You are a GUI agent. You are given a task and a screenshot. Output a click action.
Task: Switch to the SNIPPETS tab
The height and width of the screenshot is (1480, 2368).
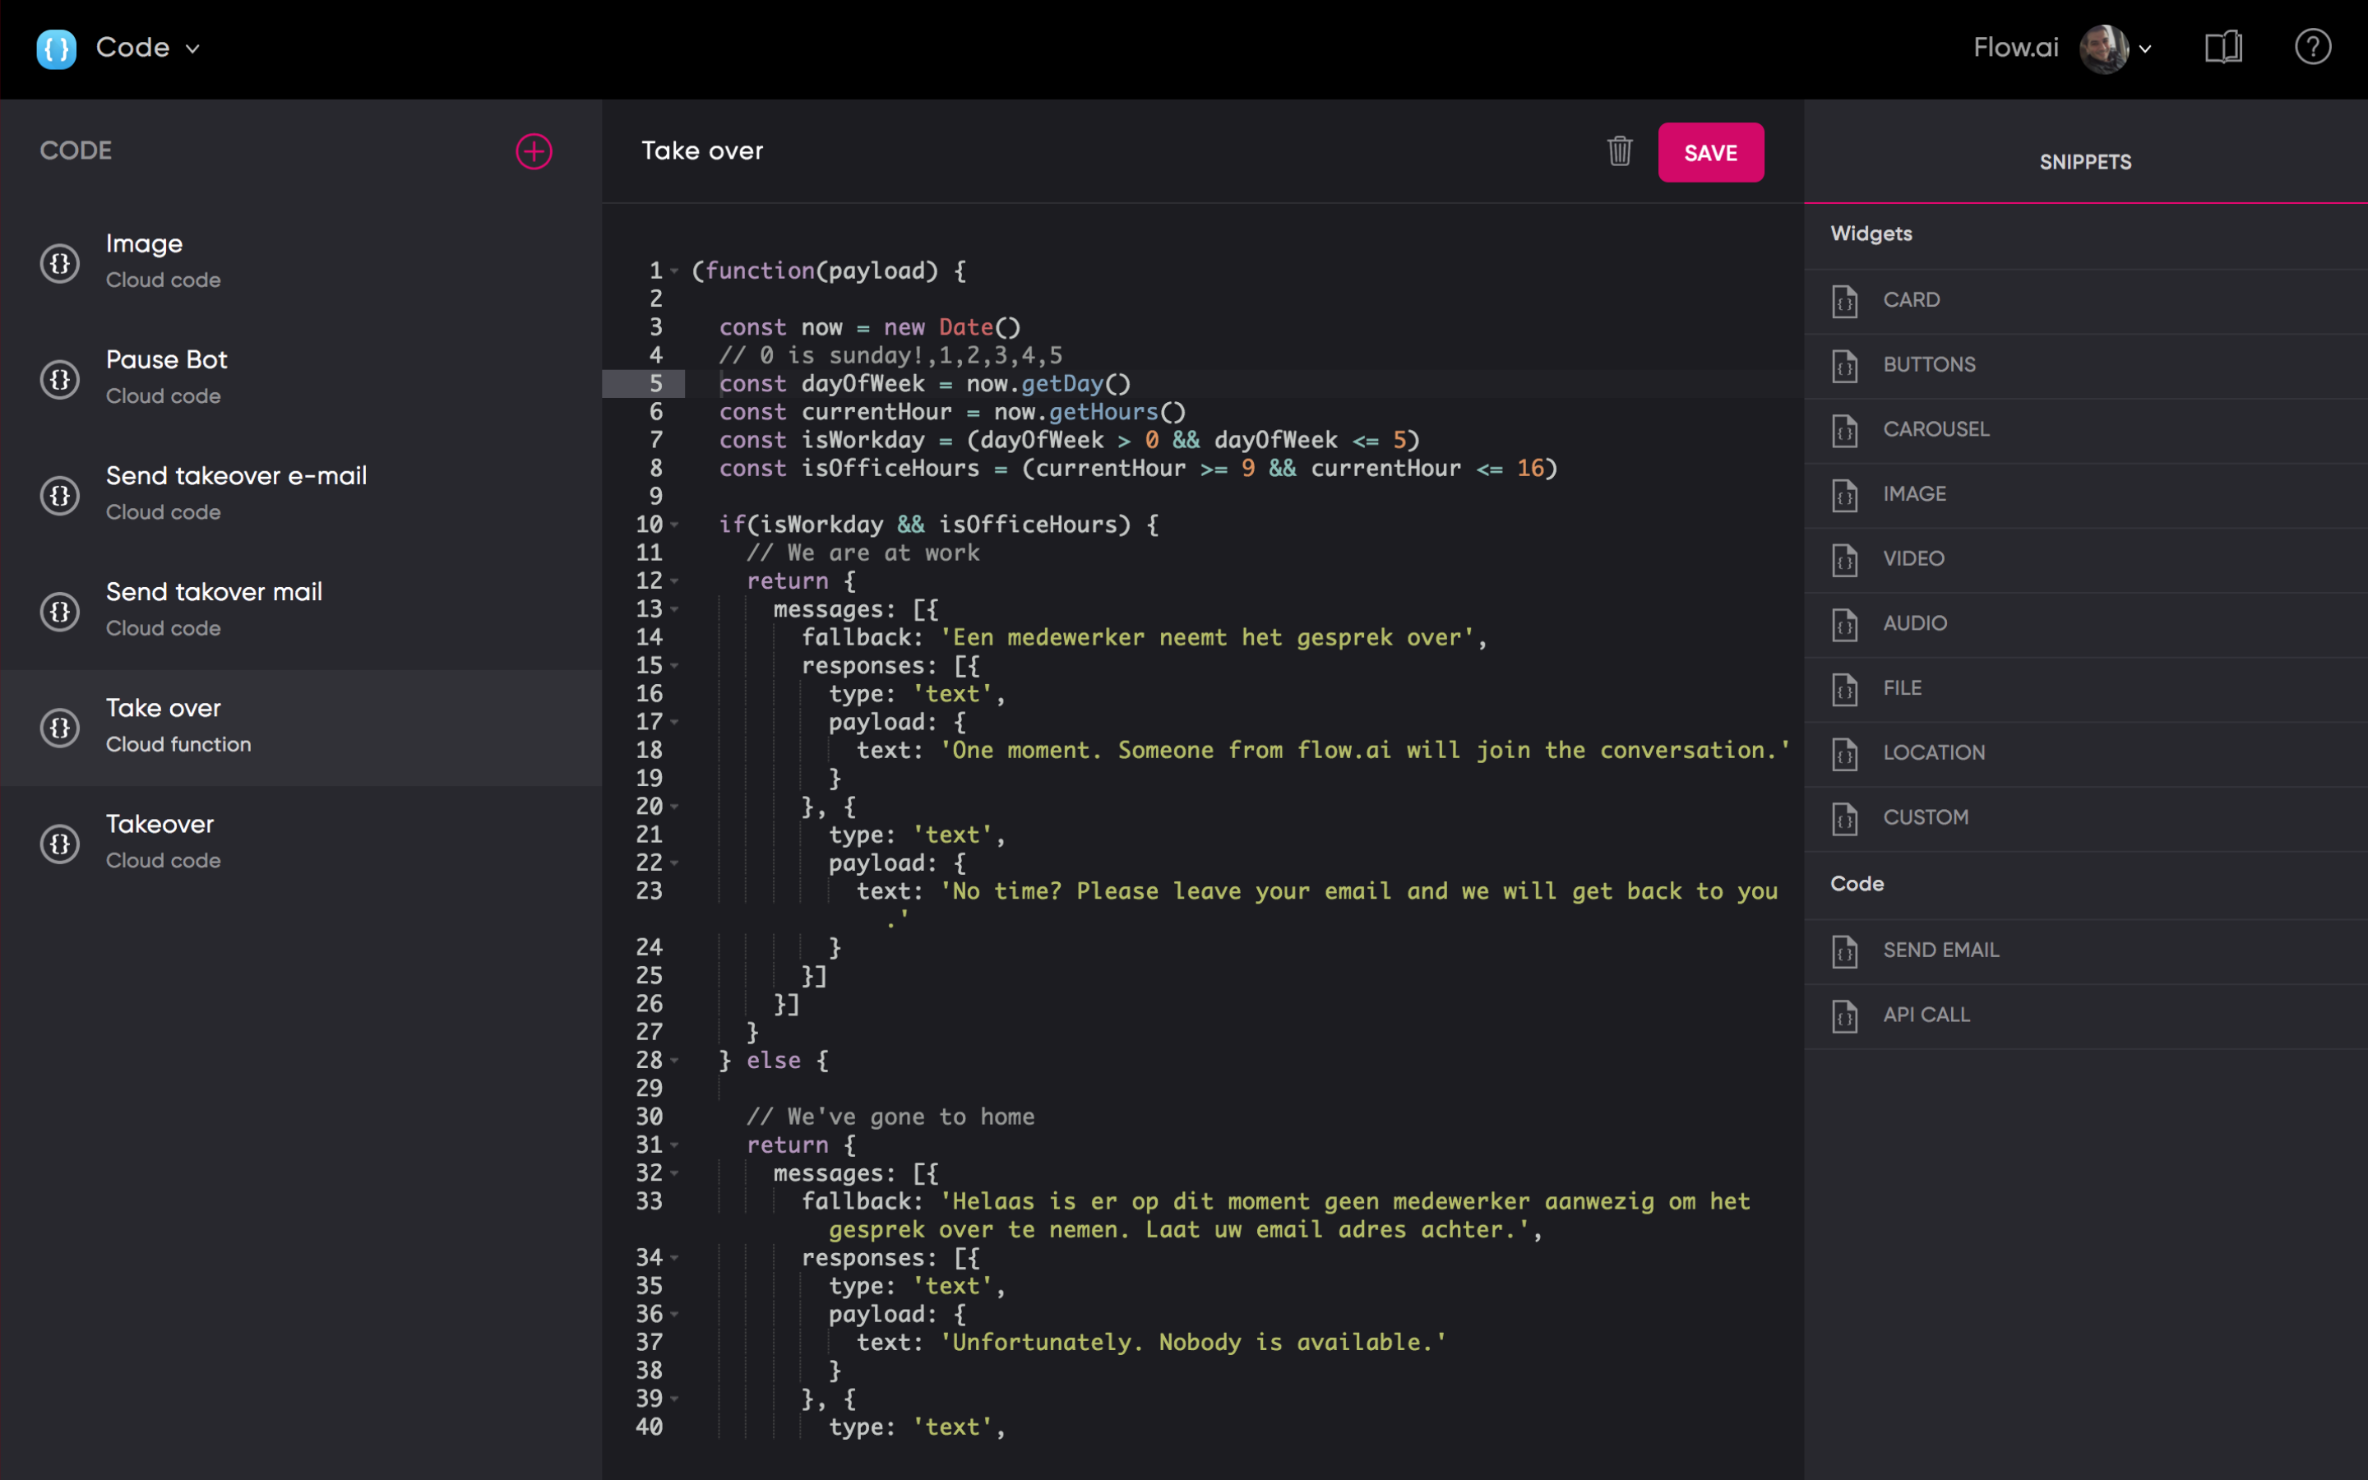click(x=2084, y=161)
